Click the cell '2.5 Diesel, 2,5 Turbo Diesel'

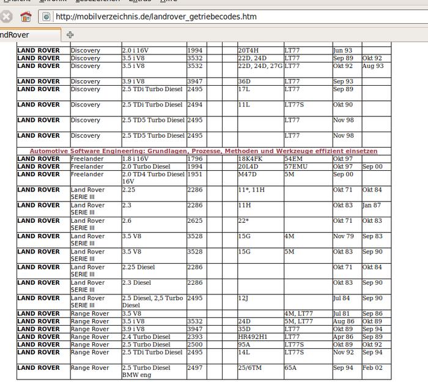pos(153,301)
